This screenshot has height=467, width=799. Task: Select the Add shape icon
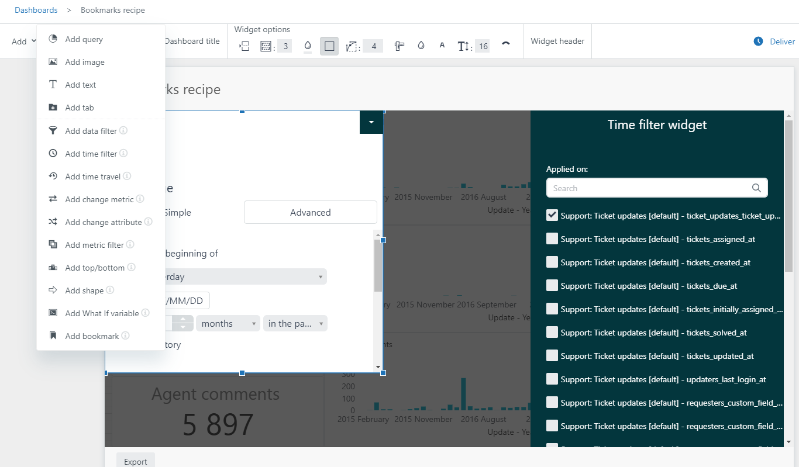tap(52, 290)
